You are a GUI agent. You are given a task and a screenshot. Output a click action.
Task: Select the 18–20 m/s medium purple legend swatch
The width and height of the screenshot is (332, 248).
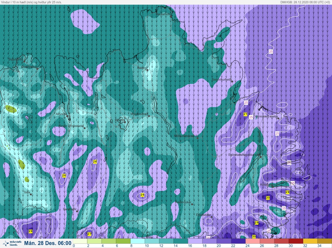click(x=209, y=241)
